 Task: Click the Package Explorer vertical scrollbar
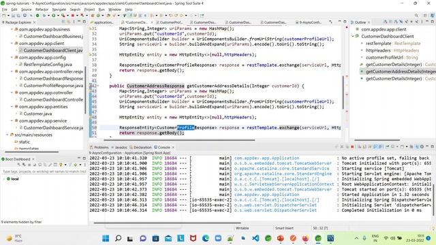pos(85,91)
